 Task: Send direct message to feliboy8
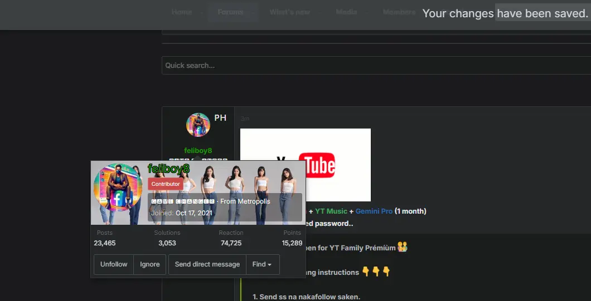[207, 264]
